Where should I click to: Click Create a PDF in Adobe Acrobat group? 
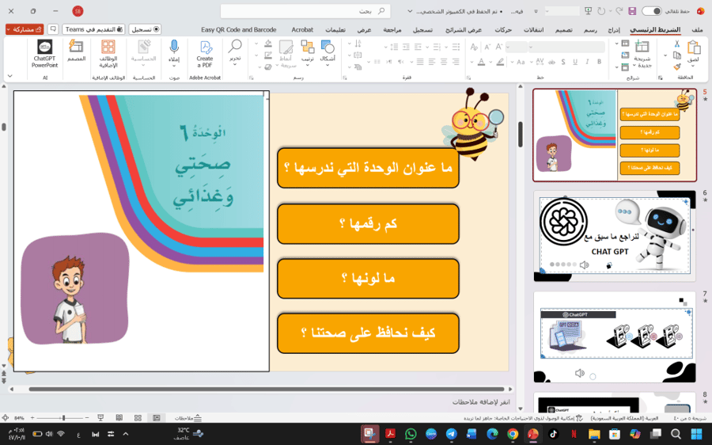(205, 54)
